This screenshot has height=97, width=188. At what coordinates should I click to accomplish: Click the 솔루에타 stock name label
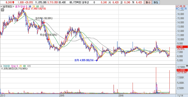7,6
